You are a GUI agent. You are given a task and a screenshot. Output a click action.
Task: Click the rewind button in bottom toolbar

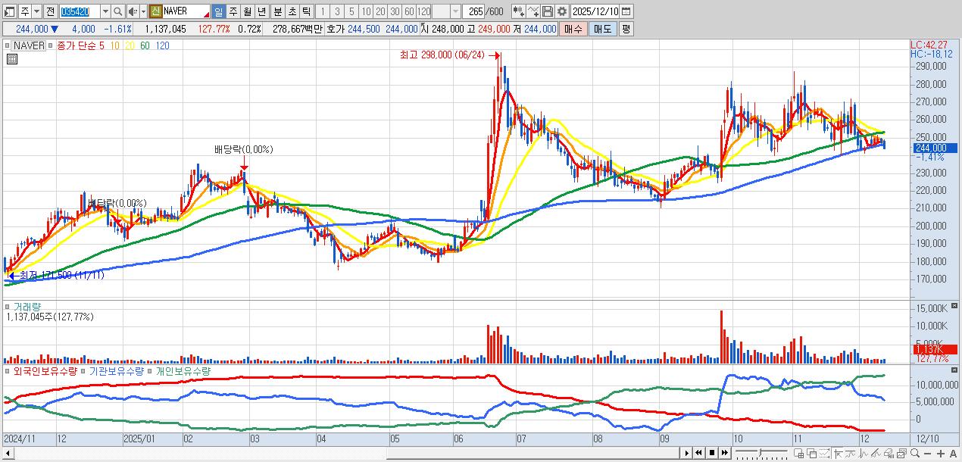click(x=698, y=453)
